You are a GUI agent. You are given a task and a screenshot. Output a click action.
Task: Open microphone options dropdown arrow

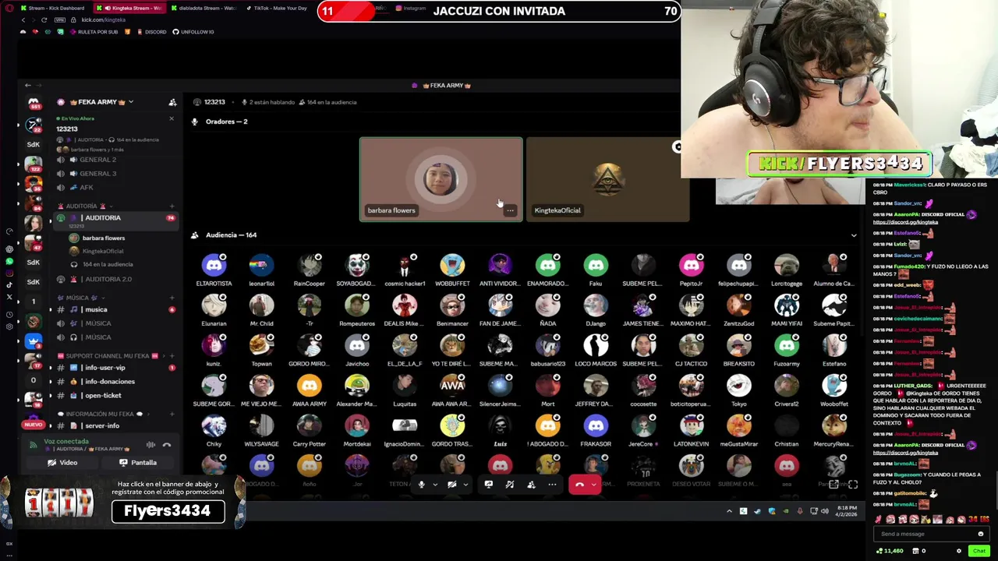(434, 485)
